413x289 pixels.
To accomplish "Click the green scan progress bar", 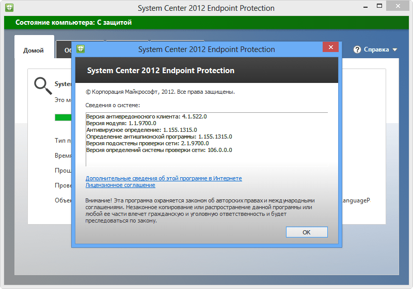I will coord(63,117).
